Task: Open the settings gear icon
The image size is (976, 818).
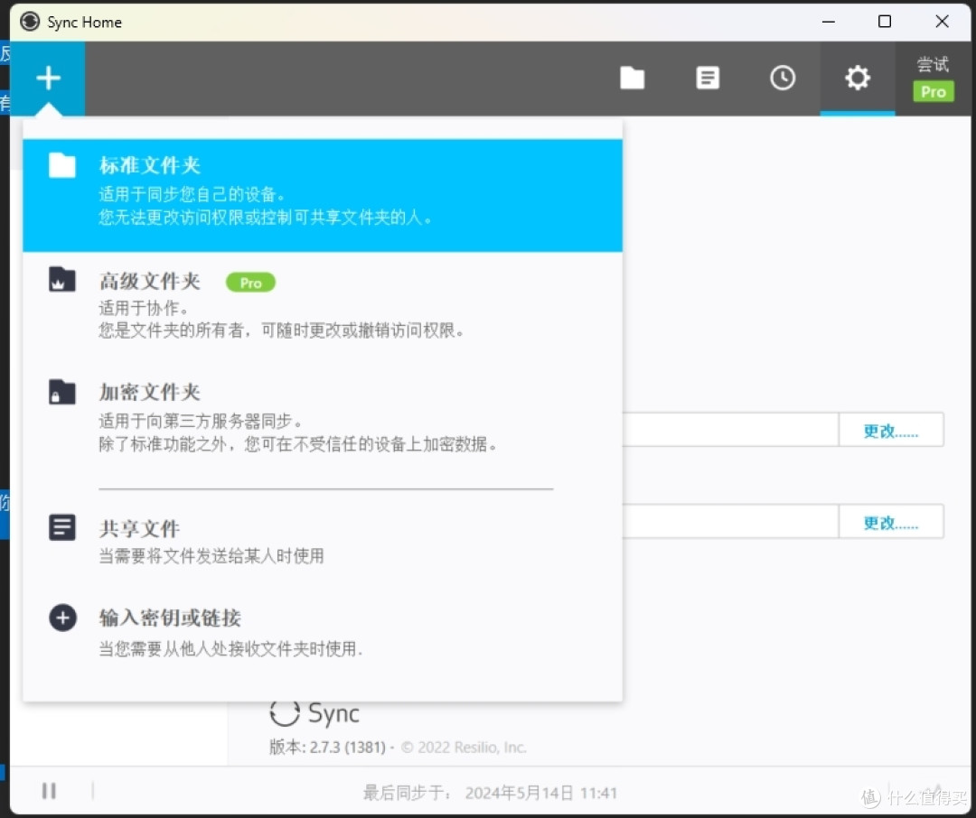Action: pyautogui.click(x=857, y=79)
